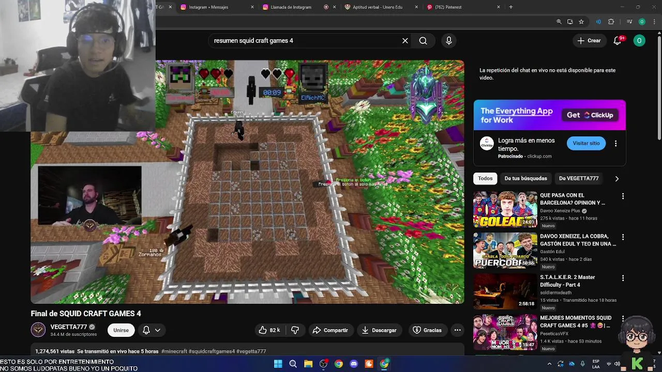
Task: Open options for the Davoo Xeneize La Cobra video
Action: pos(623,237)
